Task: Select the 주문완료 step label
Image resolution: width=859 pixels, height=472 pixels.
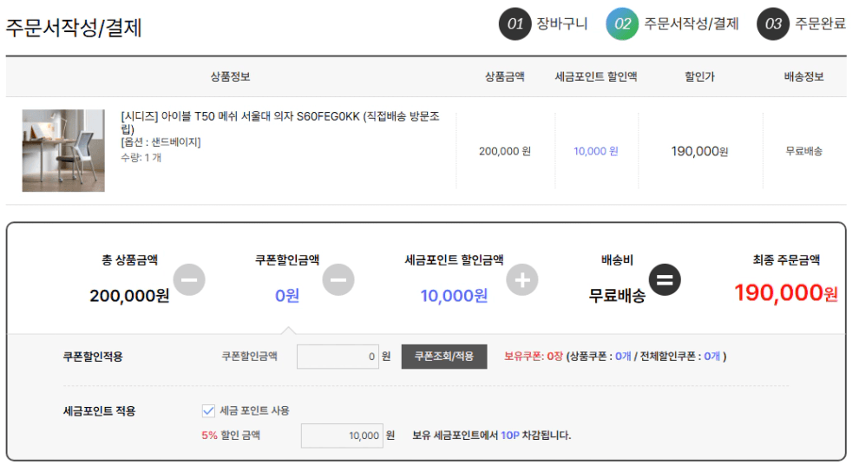Action: click(820, 23)
